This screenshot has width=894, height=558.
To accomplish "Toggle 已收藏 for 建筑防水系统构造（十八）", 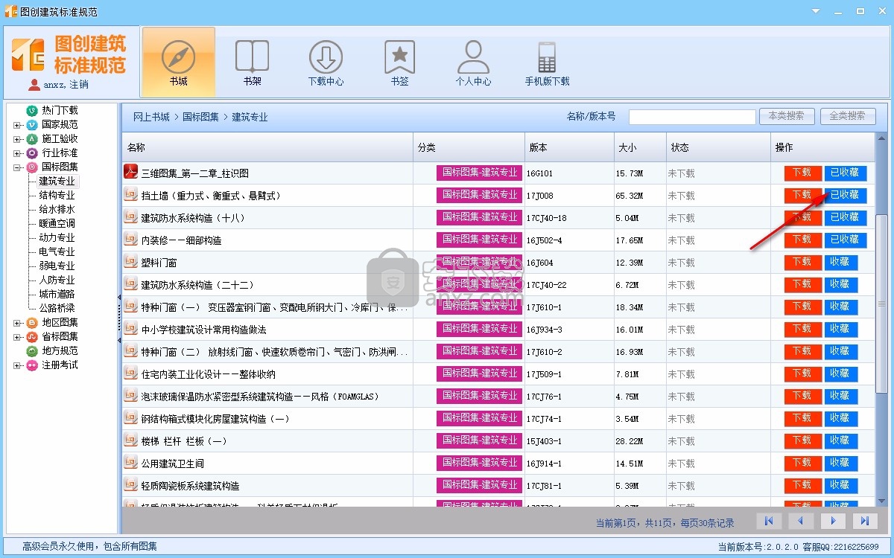I will [x=845, y=217].
